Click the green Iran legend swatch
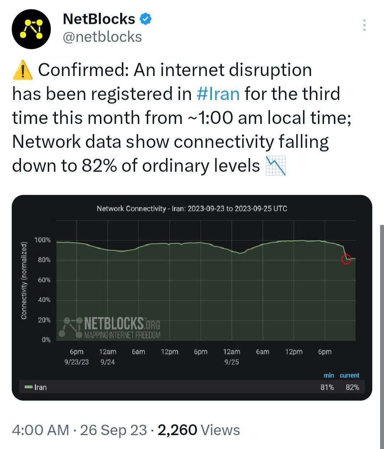The height and width of the screenshot is (449, 384). tap(28, 387)
